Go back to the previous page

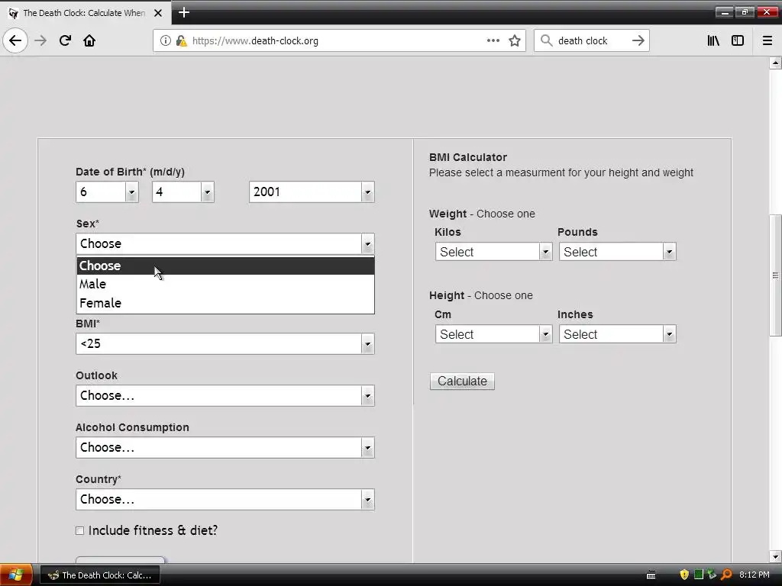[x=15, y=40]
